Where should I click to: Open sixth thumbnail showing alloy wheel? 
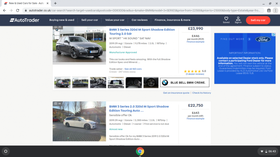(151, 83)
